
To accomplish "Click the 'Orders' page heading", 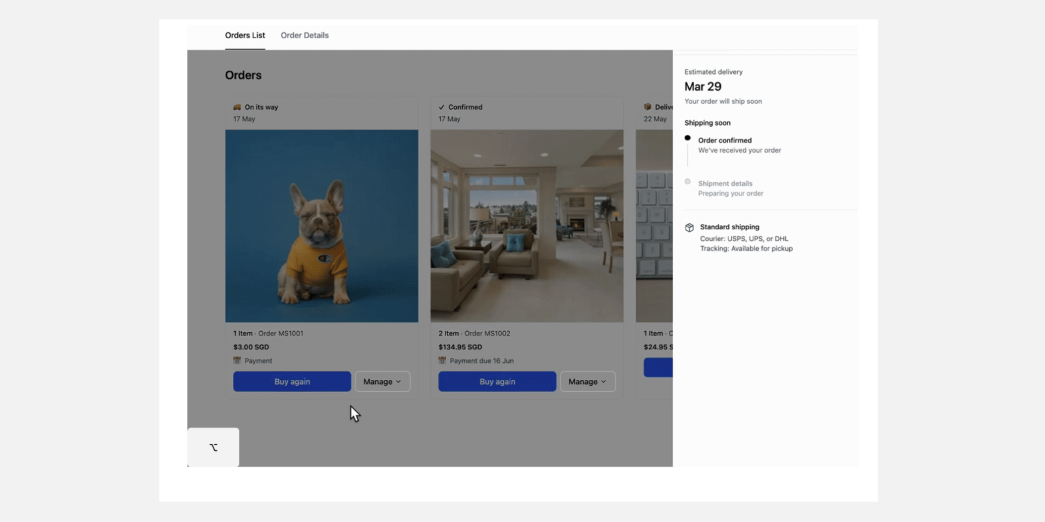I will click(243, 75).
